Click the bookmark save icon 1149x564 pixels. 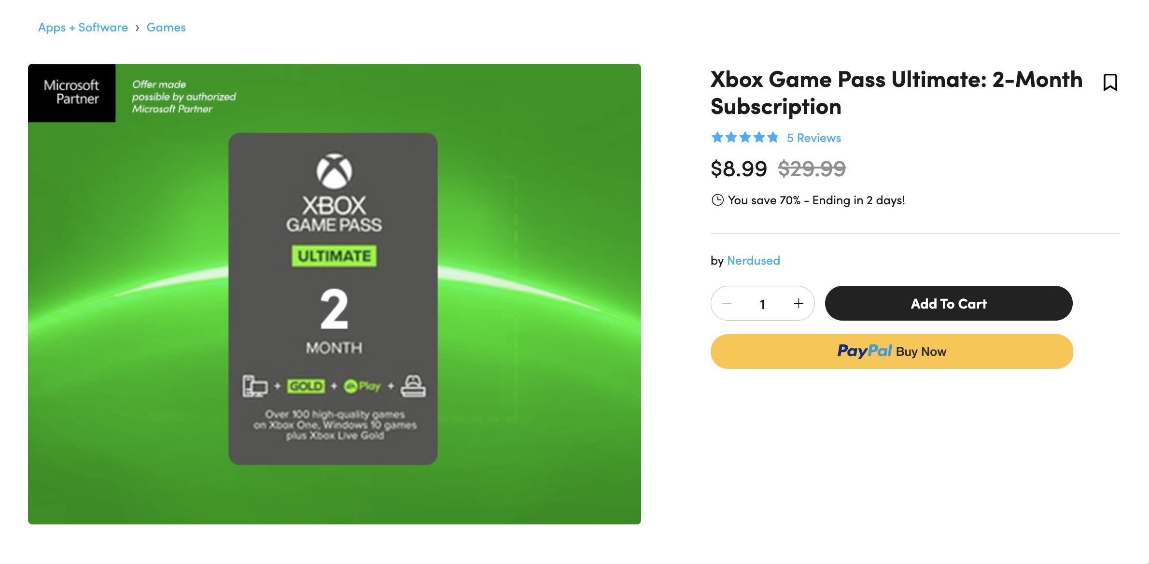(1109, 83)
